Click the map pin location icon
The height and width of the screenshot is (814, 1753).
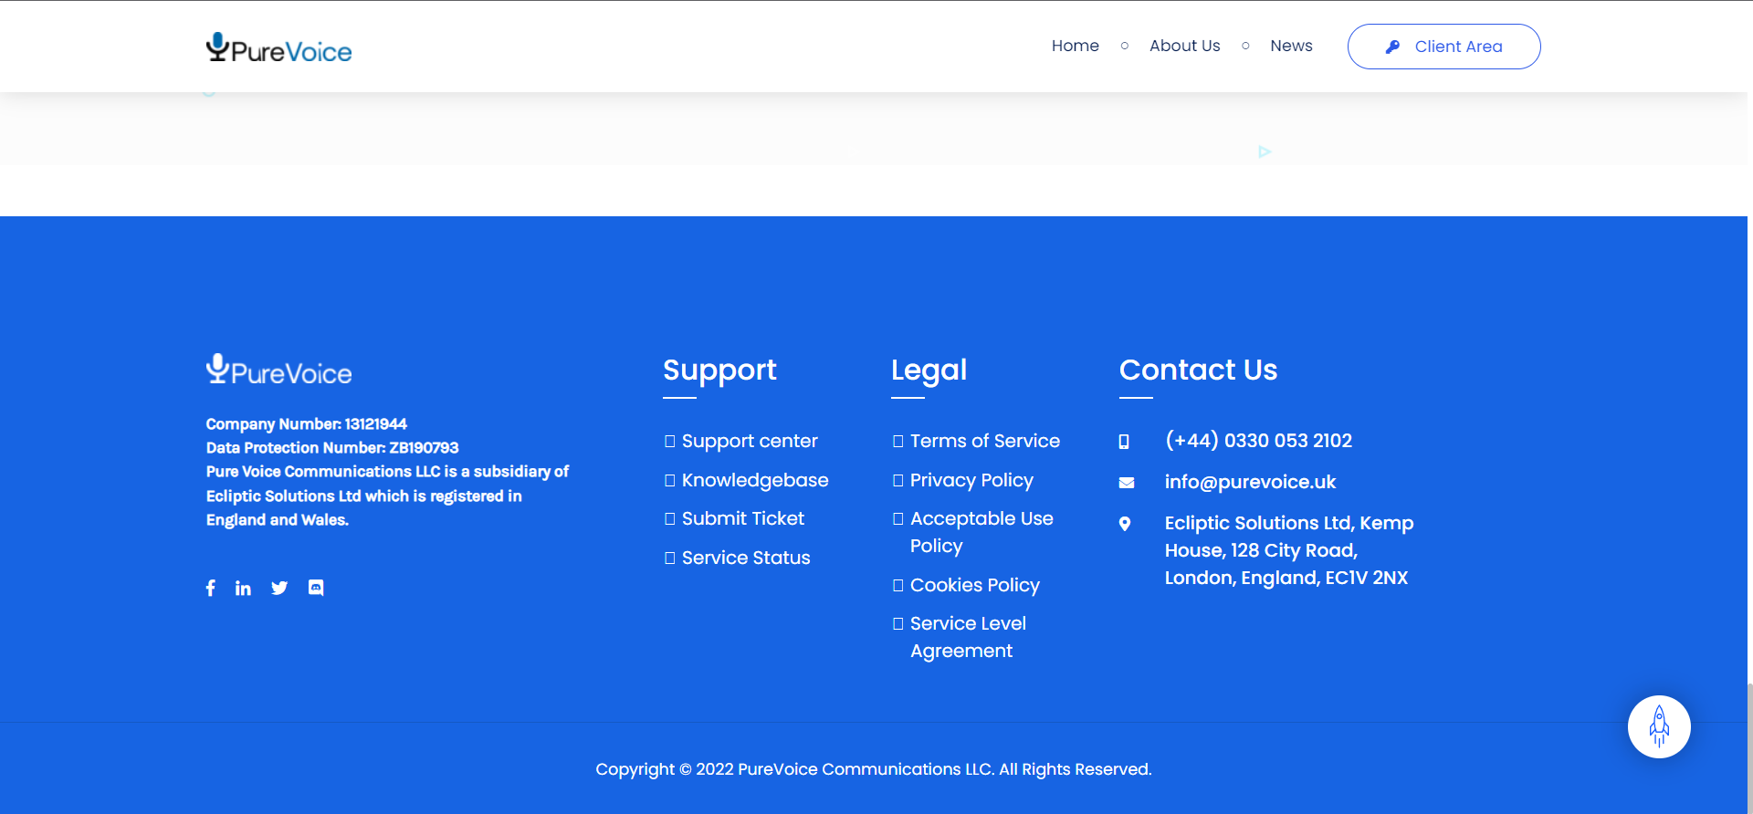[1125, 524]
